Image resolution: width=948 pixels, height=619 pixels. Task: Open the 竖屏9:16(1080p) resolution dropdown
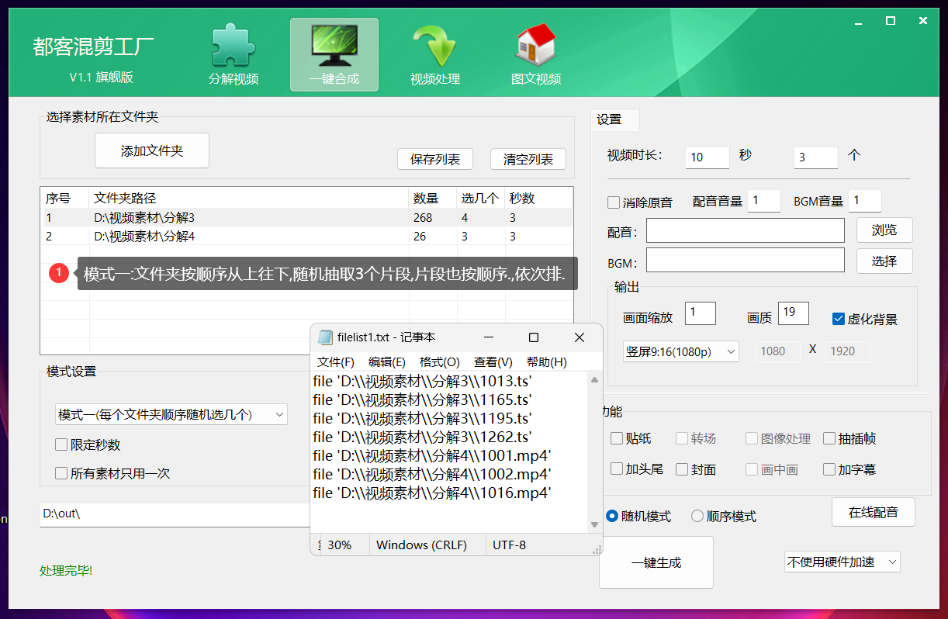pos(681,351)
